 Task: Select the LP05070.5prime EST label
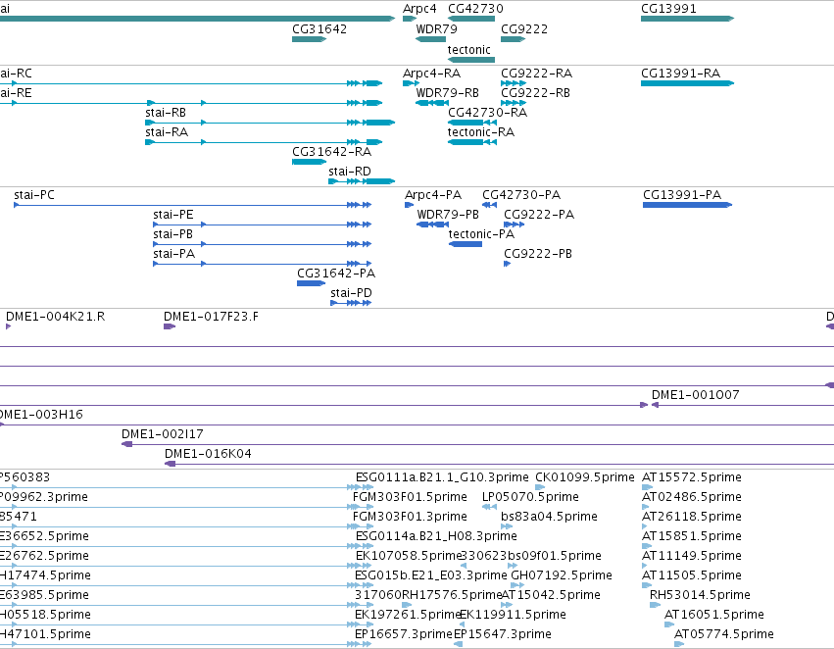[530, 497]
